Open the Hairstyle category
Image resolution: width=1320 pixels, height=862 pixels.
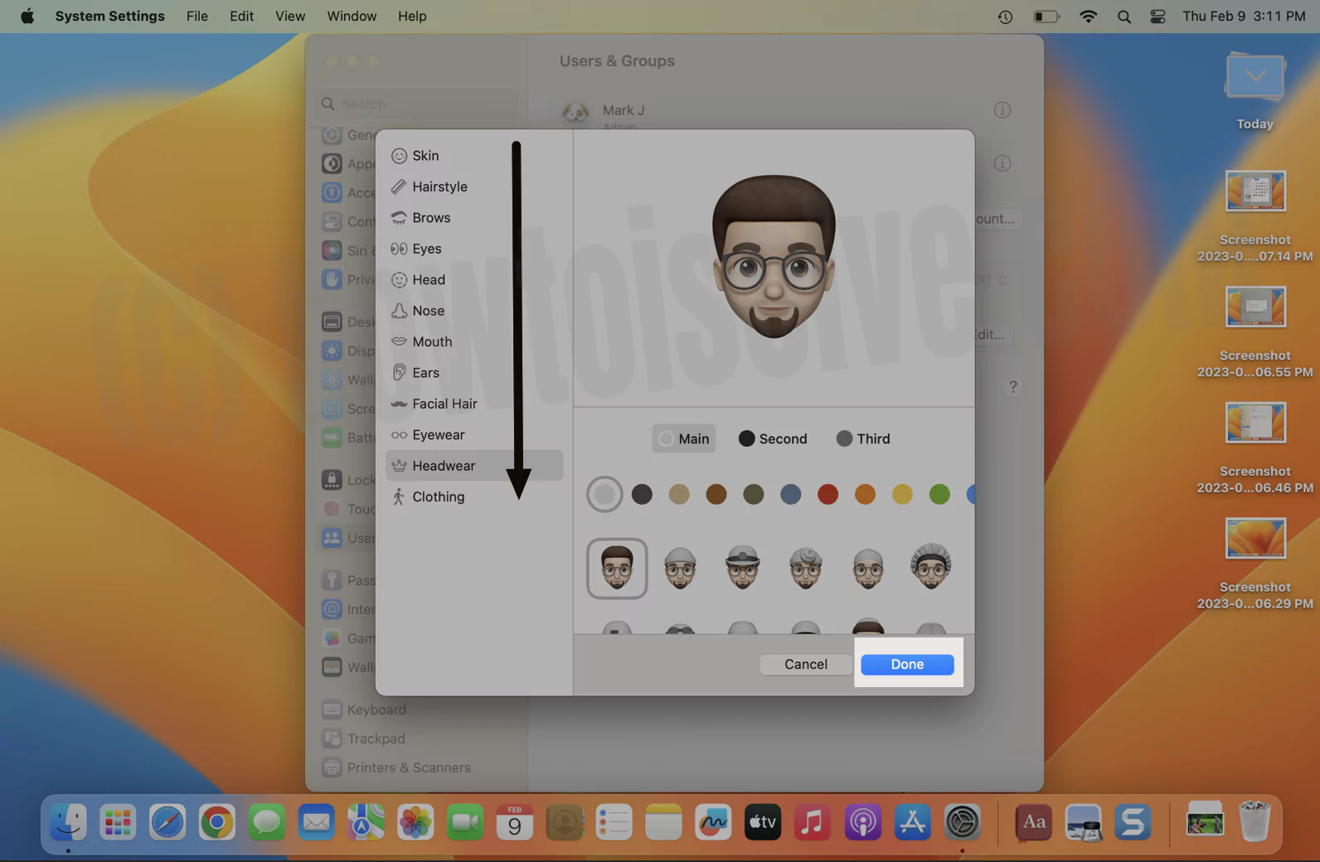(474, 186)
